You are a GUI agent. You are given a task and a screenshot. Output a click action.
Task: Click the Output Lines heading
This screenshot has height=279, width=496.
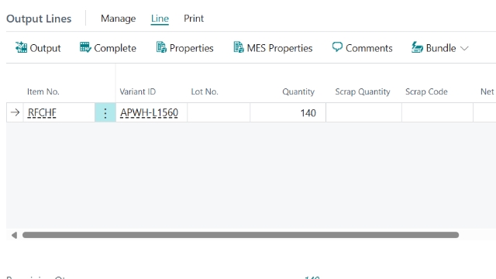pos(39,19)
